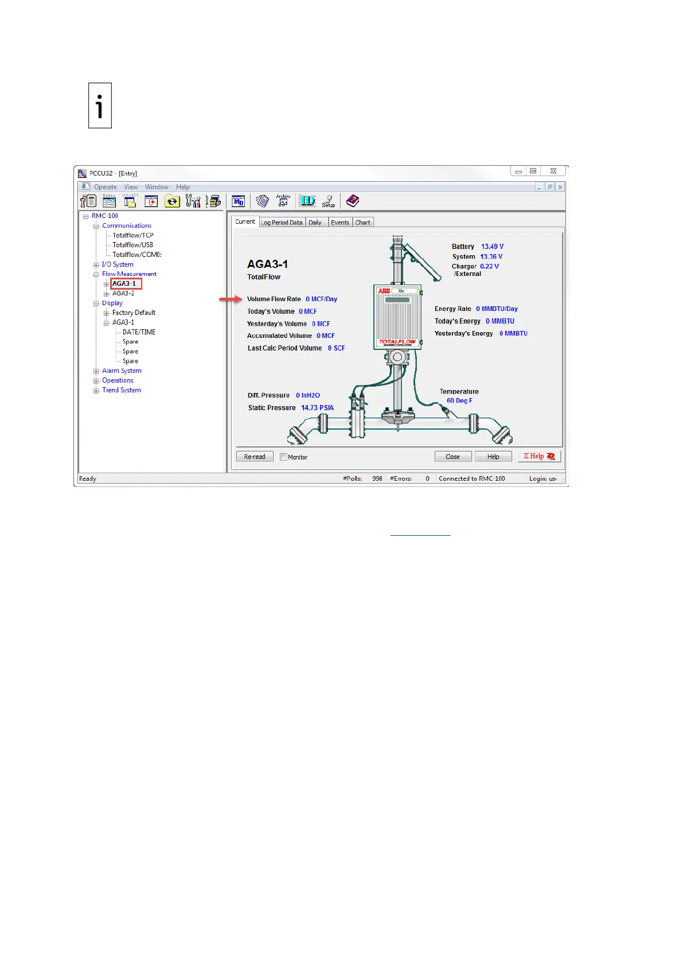
Task: Click the Temperature value 60 Deg F
Action: [459, 400]
